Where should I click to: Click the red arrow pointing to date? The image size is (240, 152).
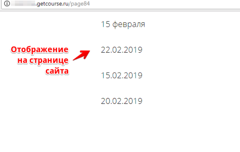pos(82,55)
